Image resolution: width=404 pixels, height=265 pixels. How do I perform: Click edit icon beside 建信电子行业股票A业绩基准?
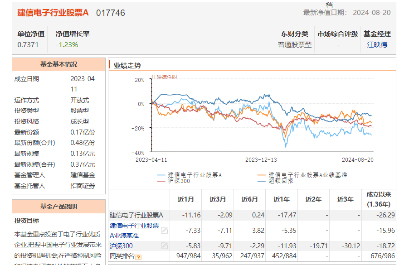click(165, 231)
